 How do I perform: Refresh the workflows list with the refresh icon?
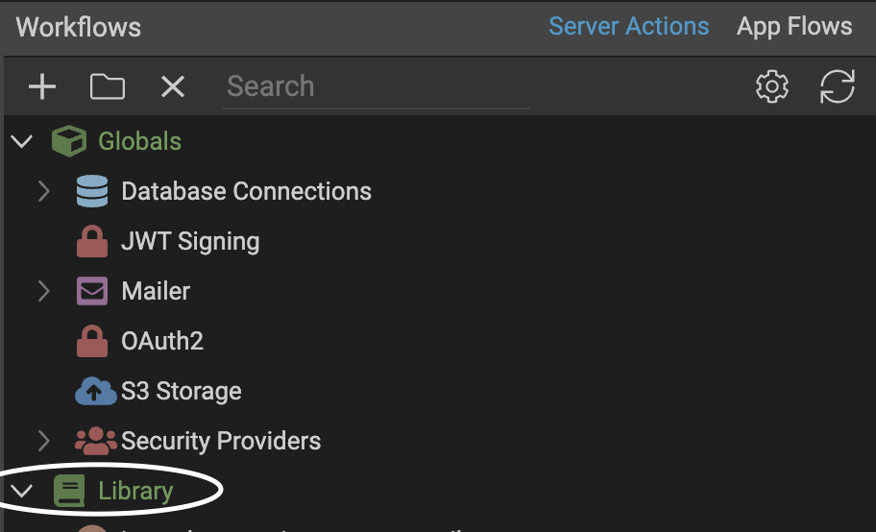coord(838,87)
